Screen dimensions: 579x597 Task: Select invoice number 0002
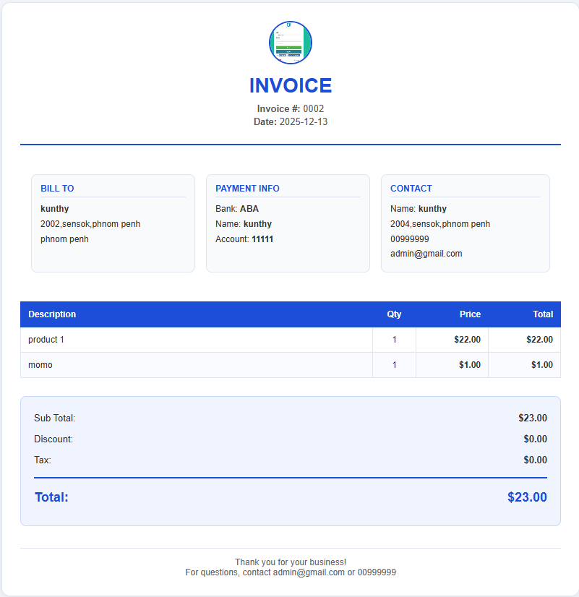click(x=315, y=108)
